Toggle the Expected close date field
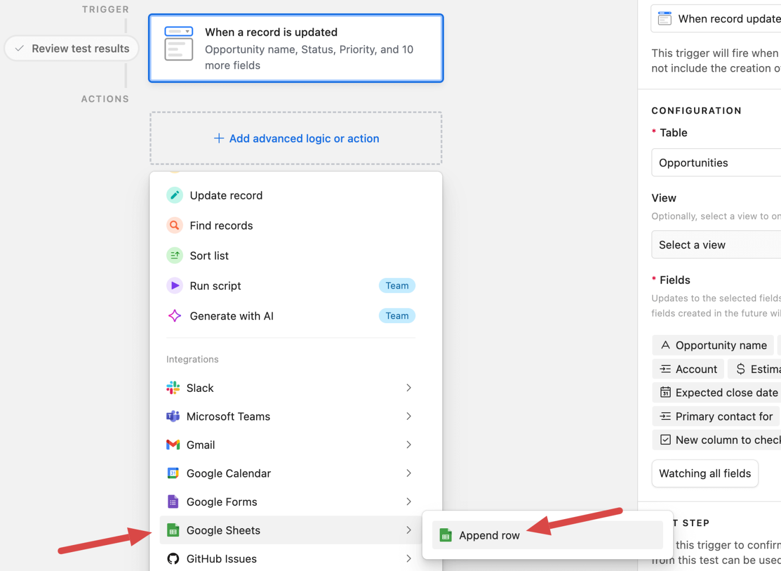This screenshot has width=781, height=571. point(716,392)
